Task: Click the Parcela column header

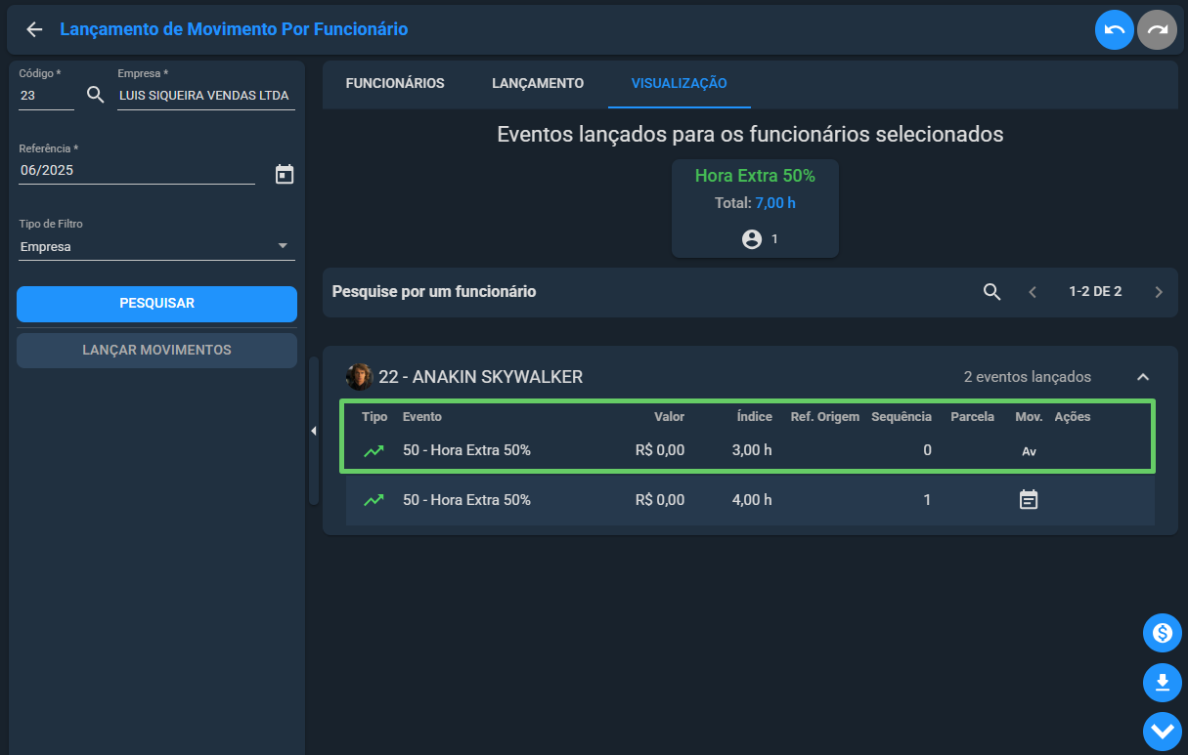Action: click(973, 417)
